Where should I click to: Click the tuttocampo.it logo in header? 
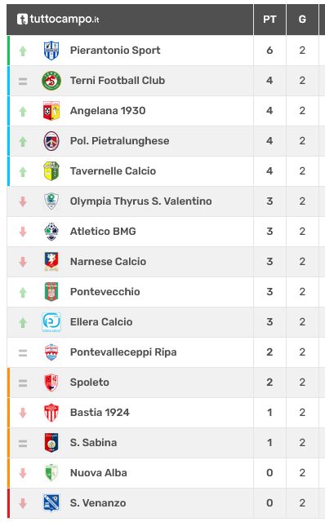(x=58, y=20)
